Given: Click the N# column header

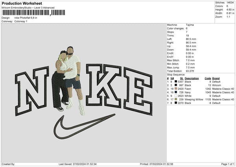Looking at the screenshot, I should pos(172,78).
